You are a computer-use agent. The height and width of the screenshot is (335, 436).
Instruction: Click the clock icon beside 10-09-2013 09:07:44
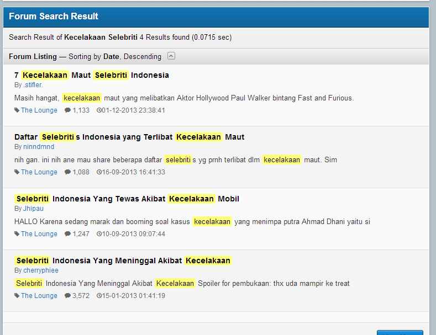point(99,234)
